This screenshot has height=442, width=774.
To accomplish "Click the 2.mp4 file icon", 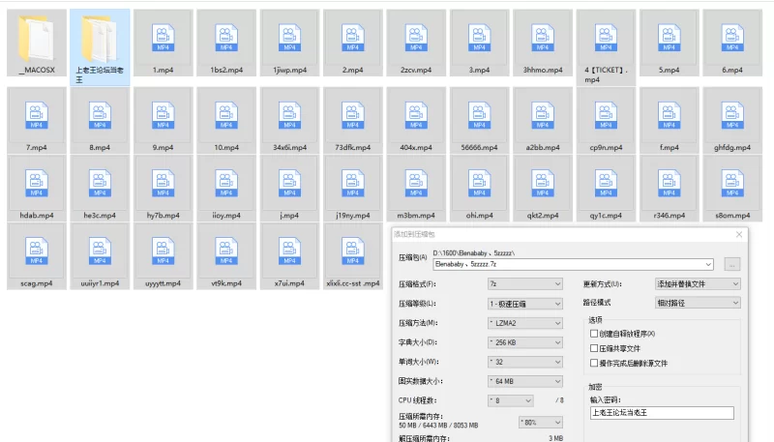I will [x=352, y=39].
